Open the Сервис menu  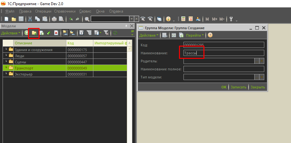(85, 11)
